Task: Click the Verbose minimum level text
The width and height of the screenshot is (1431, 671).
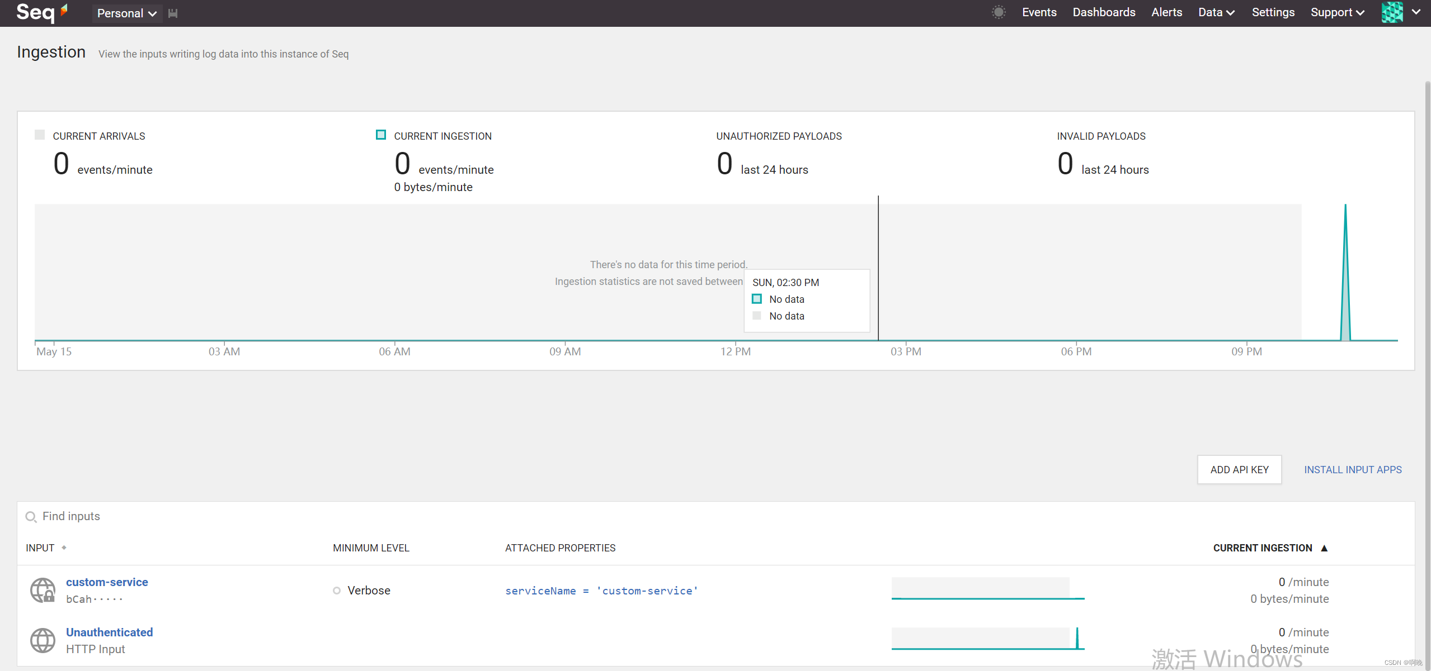Action: pos(369,591)
